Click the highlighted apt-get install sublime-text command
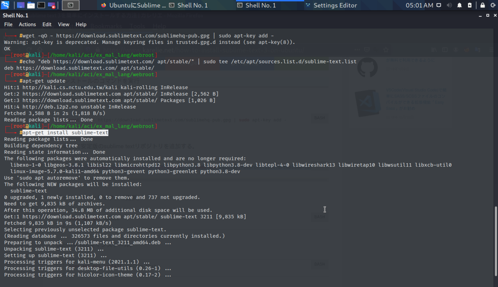 [65, 133]
